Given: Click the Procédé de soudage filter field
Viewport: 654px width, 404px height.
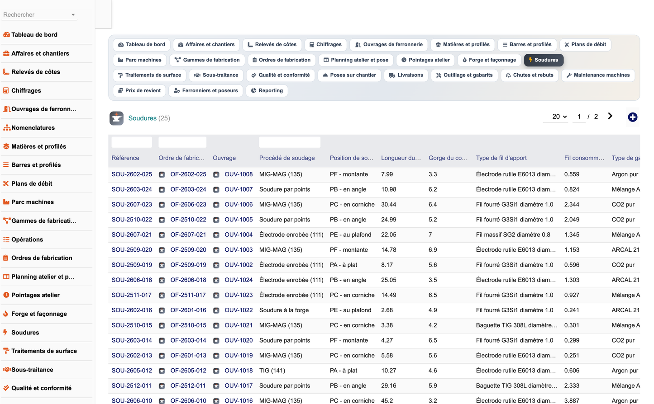Looking at the screenshot, I should pyautogui.click(x=290, y=142).
